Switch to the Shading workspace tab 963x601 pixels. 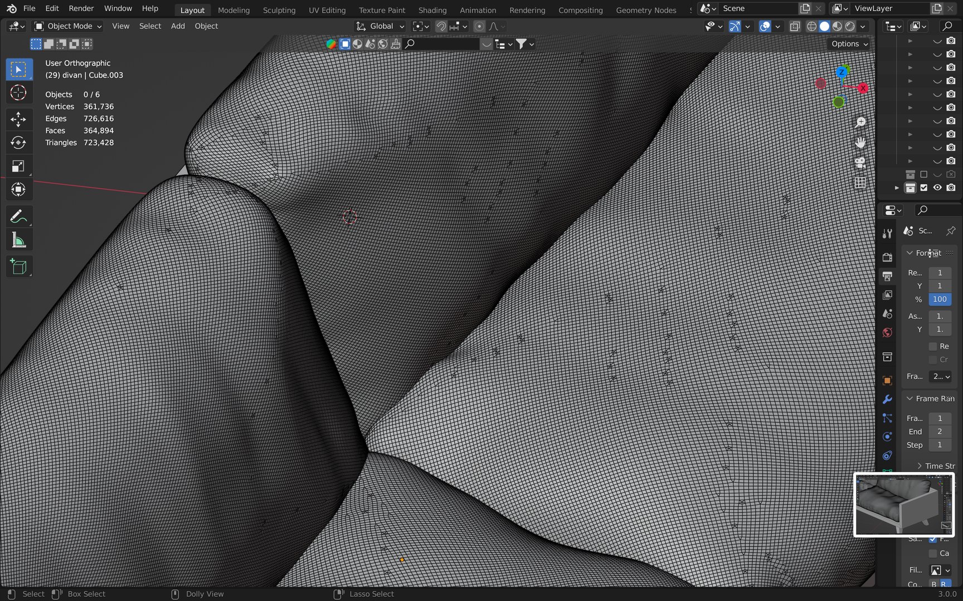[x=432, y=10]
